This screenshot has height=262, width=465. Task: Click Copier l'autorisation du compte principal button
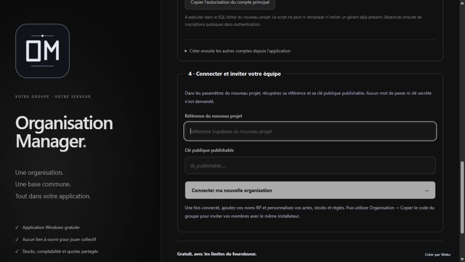click(x=230, y=3)
